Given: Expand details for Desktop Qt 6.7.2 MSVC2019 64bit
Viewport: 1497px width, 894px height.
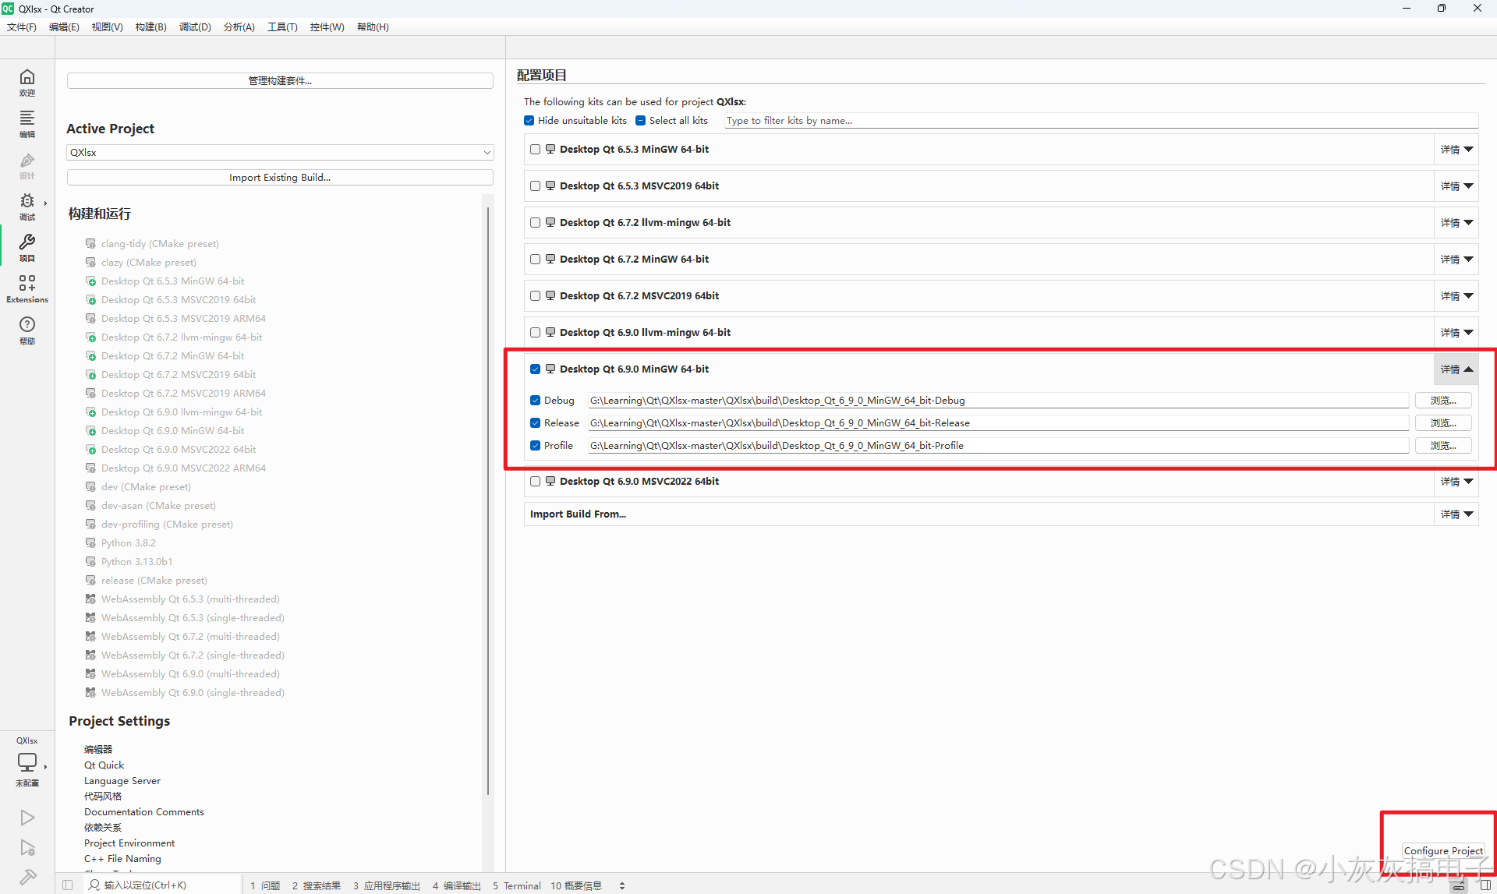Looking at the screenshot, I should click(x=1456, y=296).
